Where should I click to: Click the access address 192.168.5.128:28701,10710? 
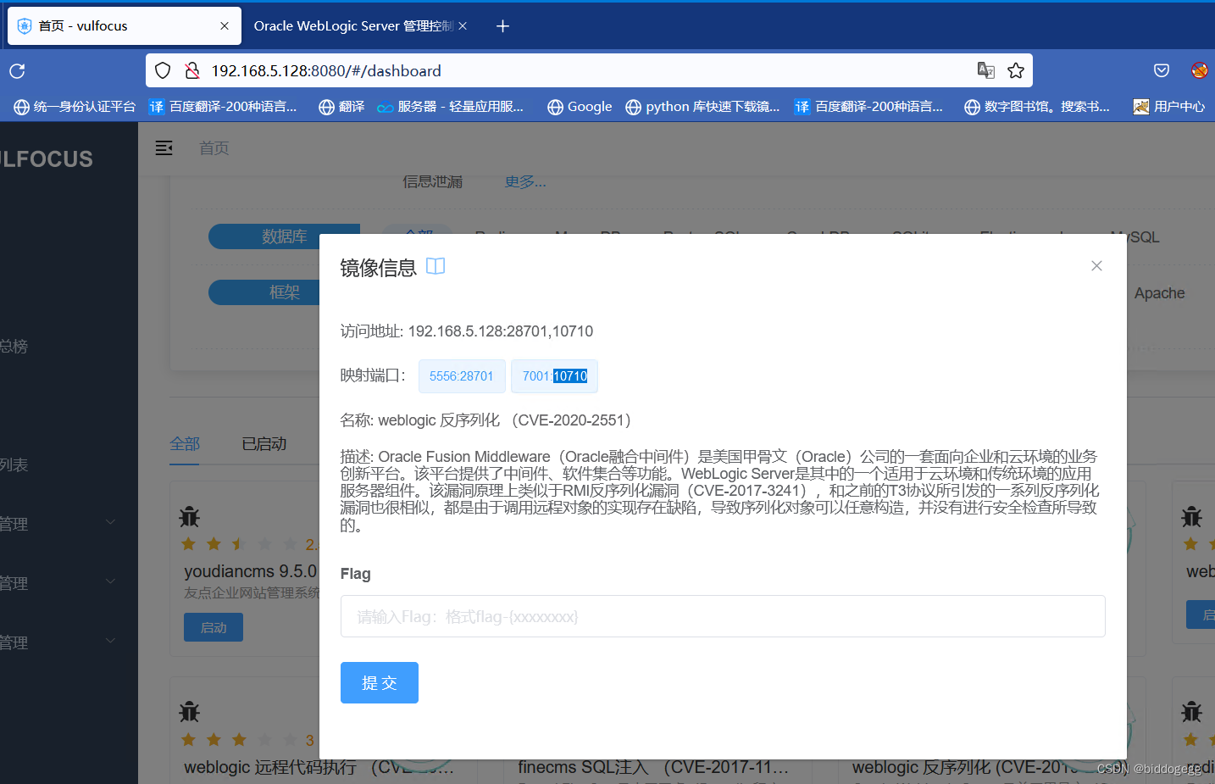click(x=501, y=331)
